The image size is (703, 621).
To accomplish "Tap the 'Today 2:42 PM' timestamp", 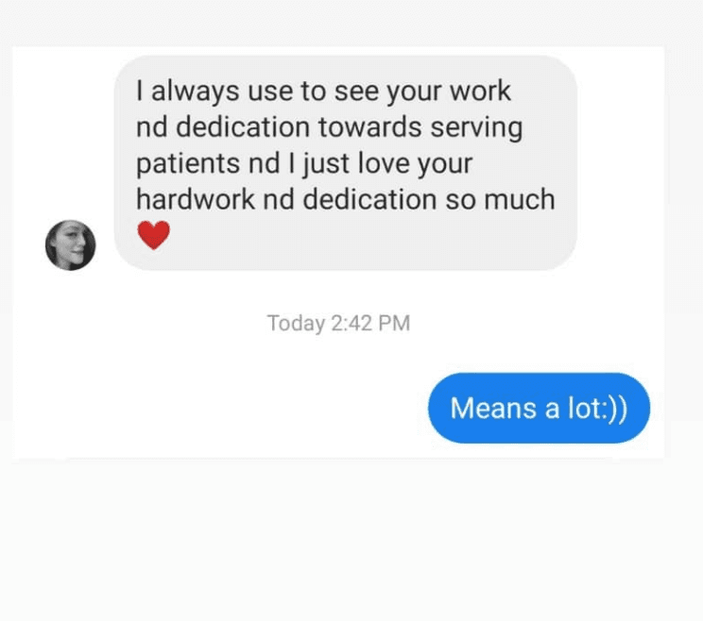I will coord(338,323).
